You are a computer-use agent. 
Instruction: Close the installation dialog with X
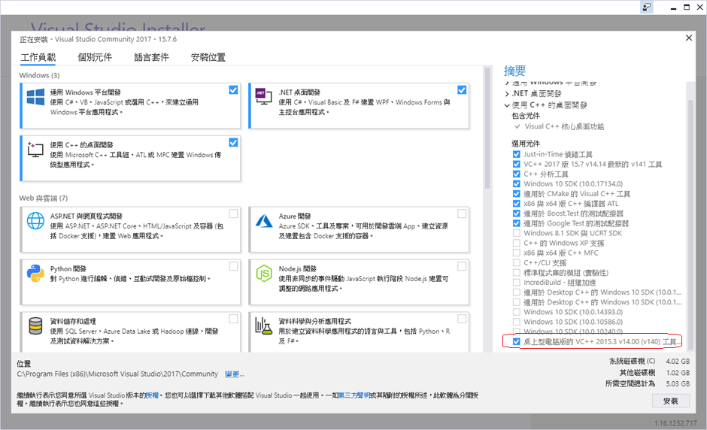[688, 38]
